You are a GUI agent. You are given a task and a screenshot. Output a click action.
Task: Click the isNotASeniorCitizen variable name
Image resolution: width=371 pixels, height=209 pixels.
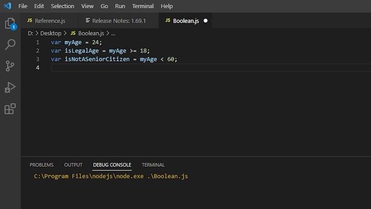(97, 59)
